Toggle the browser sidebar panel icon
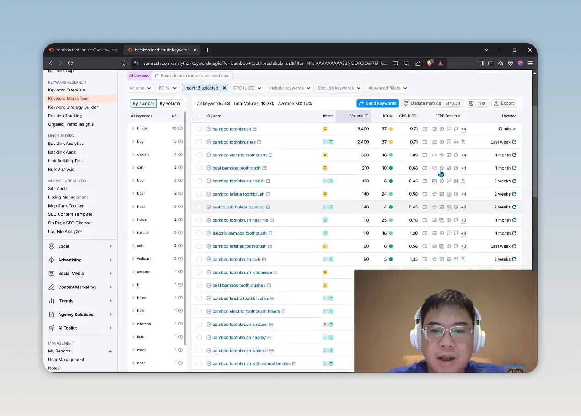Viewport: 581px width, 416px height. pyautogui.click(x=481, y=63)
